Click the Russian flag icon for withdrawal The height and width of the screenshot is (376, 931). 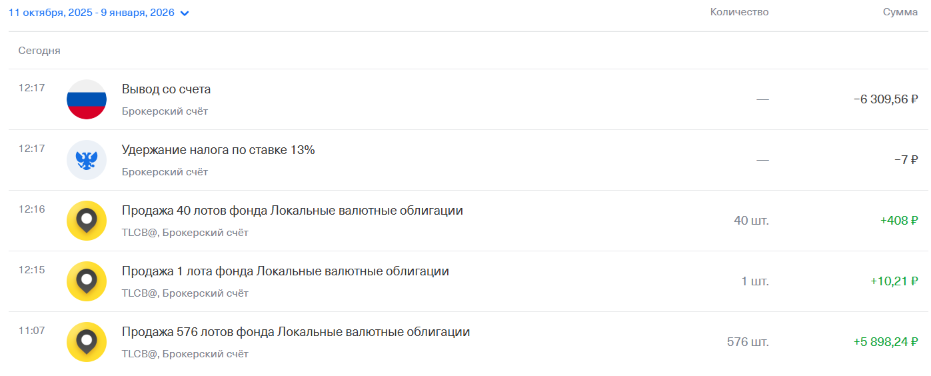(x=87, y=99)
